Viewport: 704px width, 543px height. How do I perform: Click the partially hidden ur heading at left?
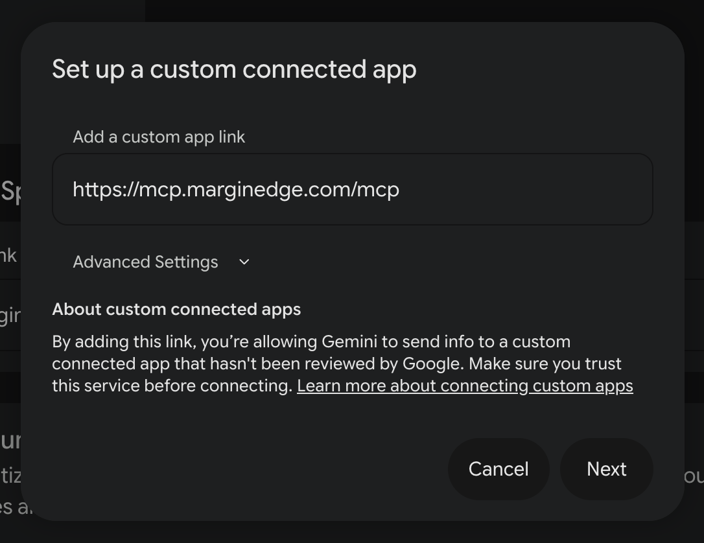10,441
